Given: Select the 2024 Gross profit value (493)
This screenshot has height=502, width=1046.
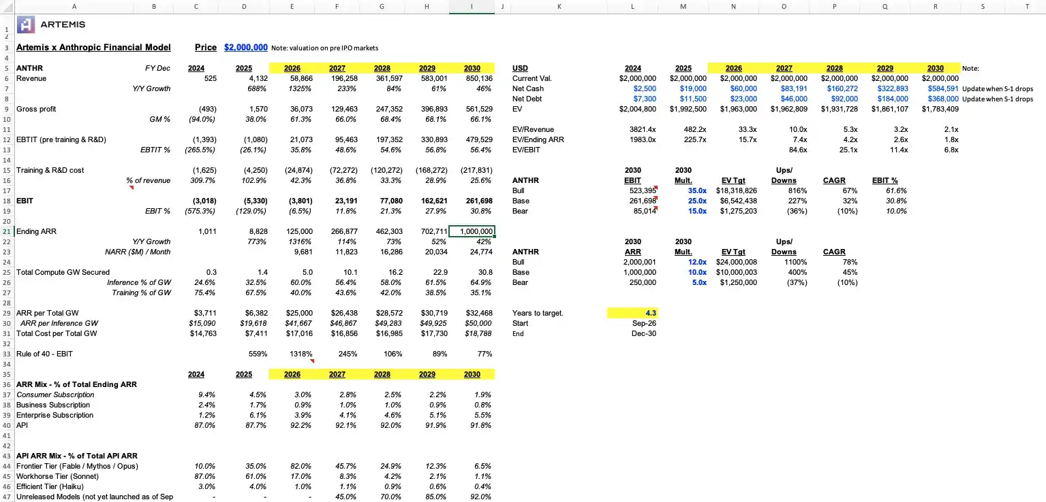Looking at the screenshot, I should (207, 109).
